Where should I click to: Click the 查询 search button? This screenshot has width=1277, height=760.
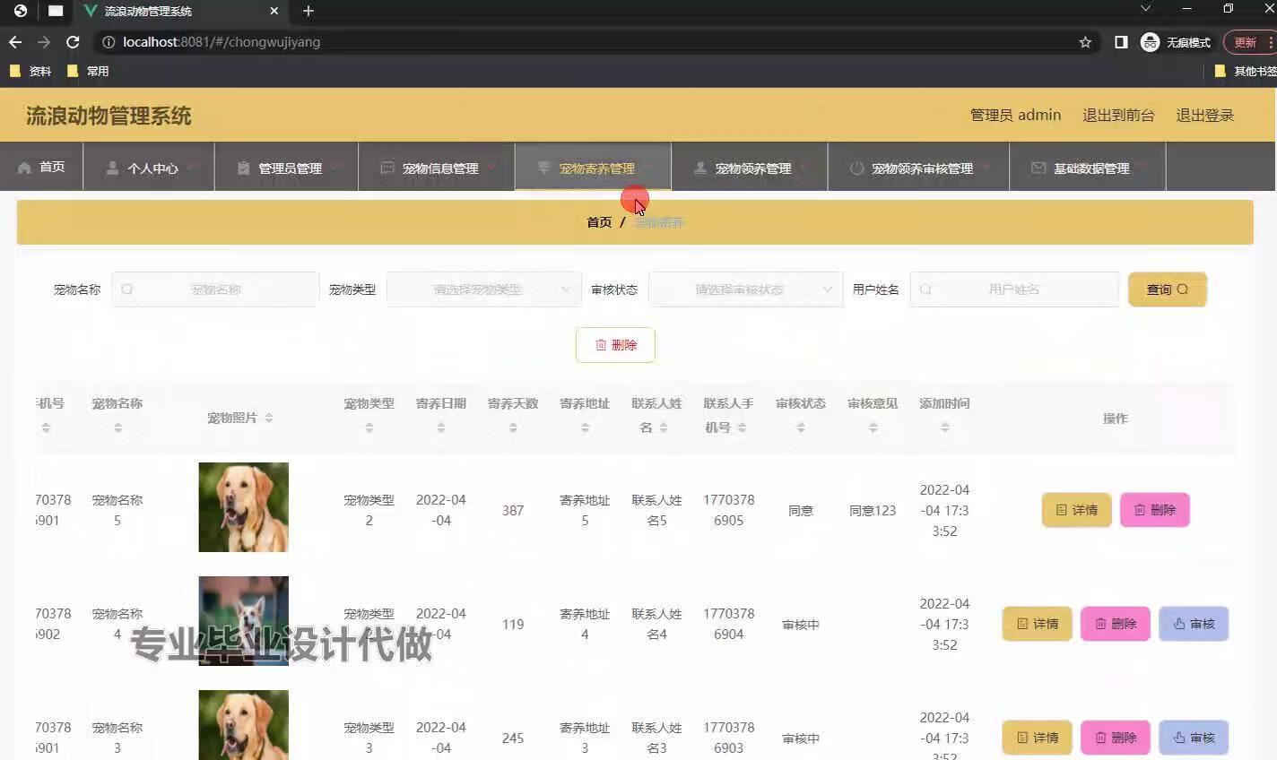click(1168, 289)
